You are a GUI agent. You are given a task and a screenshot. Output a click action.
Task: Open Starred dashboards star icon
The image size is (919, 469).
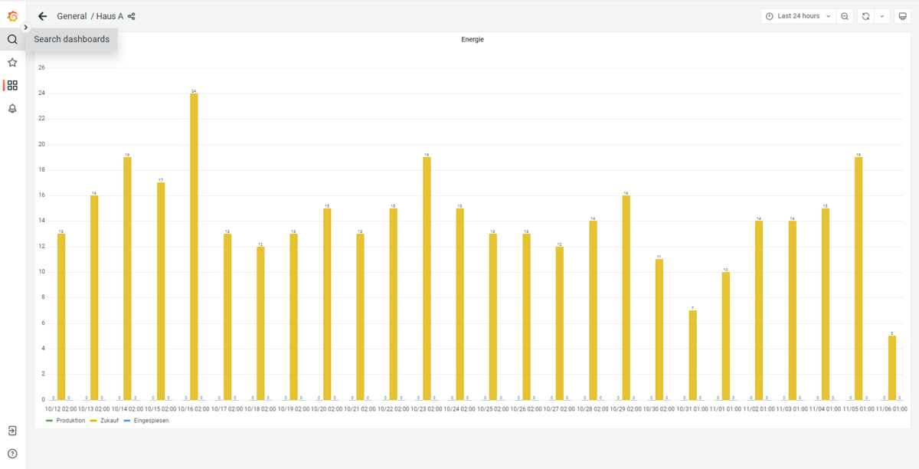pos(12,63)
